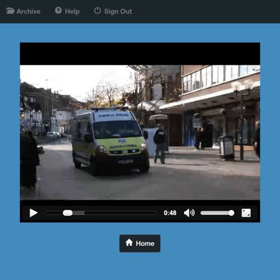
Task: Click the Archive folder icon
Action: (10, 11)
